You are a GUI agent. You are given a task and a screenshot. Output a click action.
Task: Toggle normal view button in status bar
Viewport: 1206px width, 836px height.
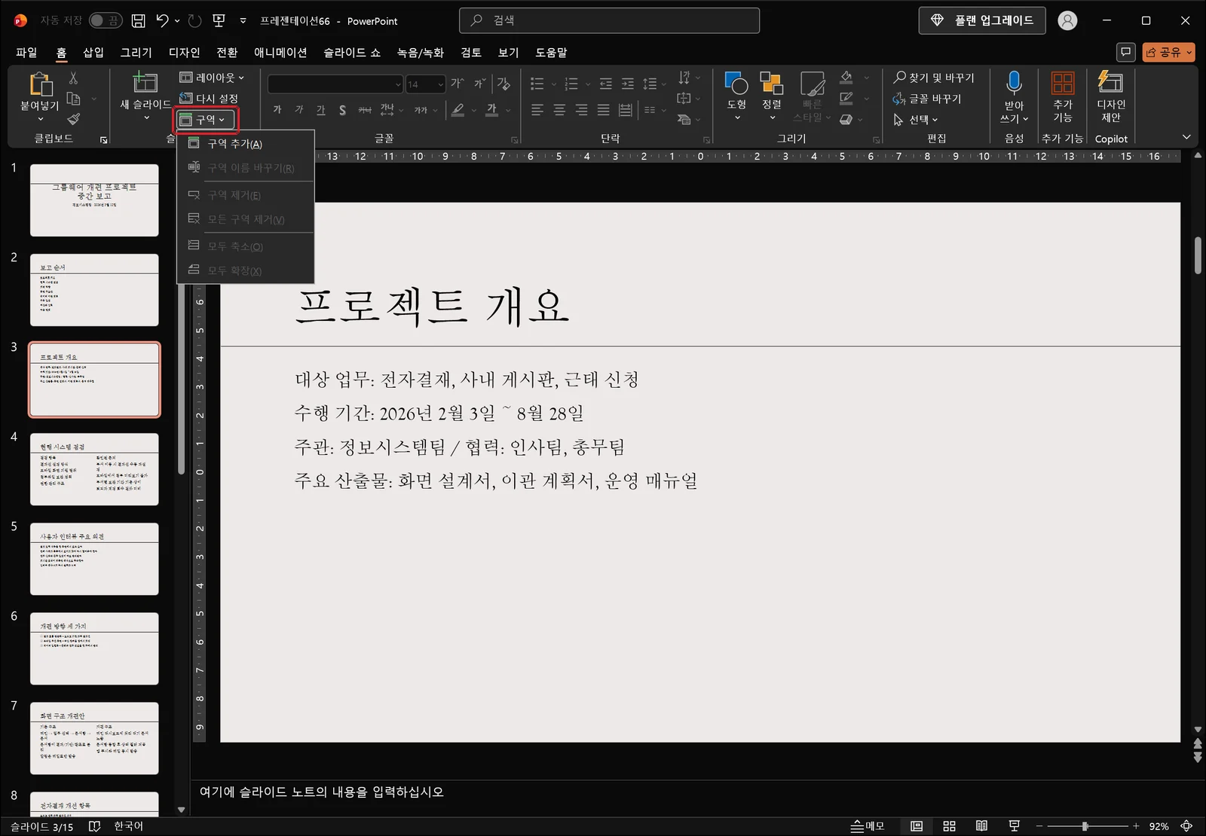(x=917, y=826)
